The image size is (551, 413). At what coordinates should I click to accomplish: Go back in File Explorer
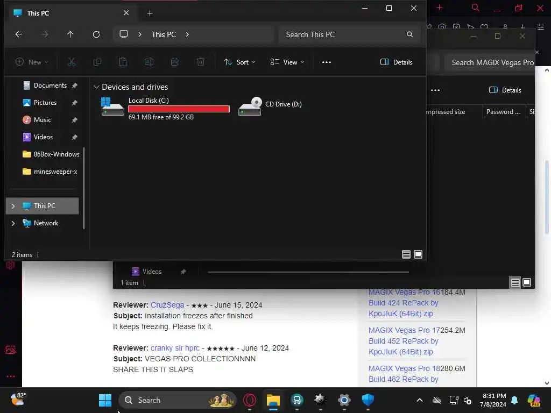(x=19, y=34)
